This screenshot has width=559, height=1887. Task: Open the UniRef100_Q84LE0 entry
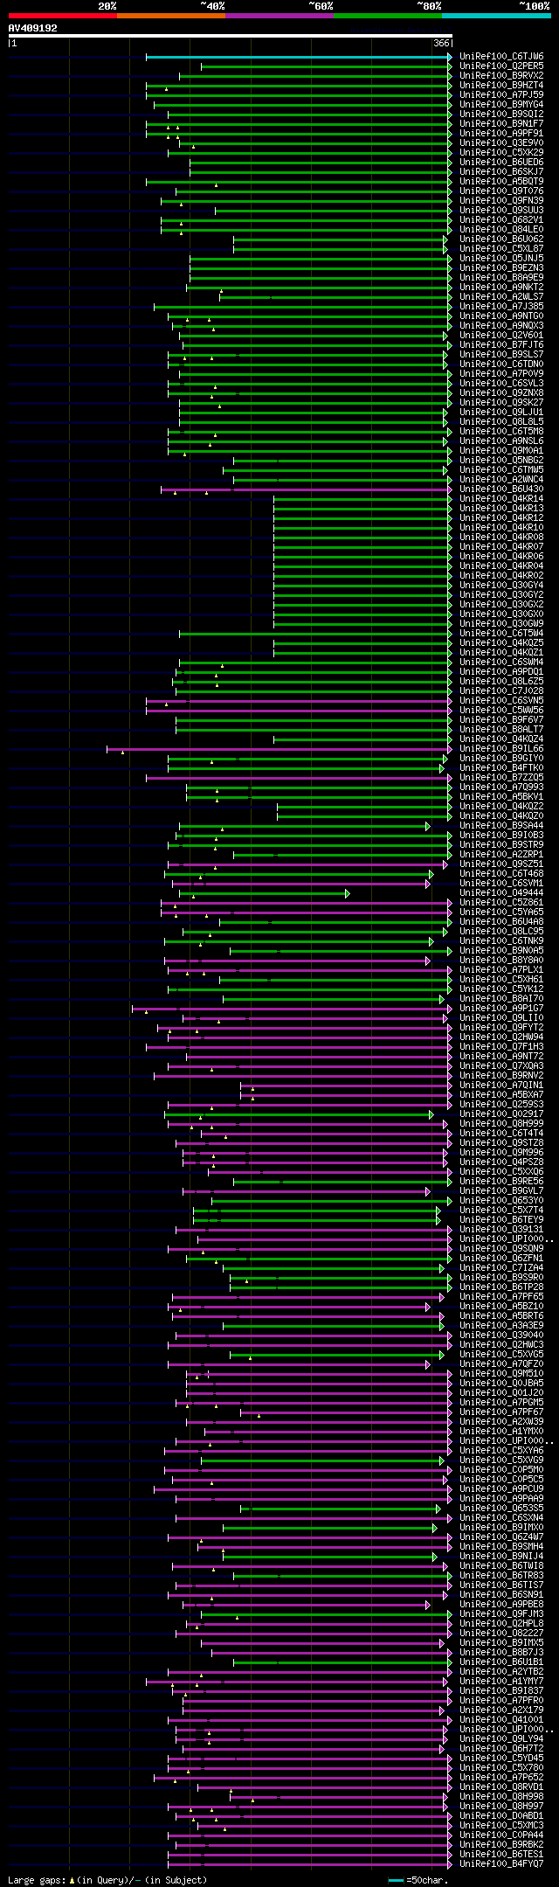(x=501, y=230)
